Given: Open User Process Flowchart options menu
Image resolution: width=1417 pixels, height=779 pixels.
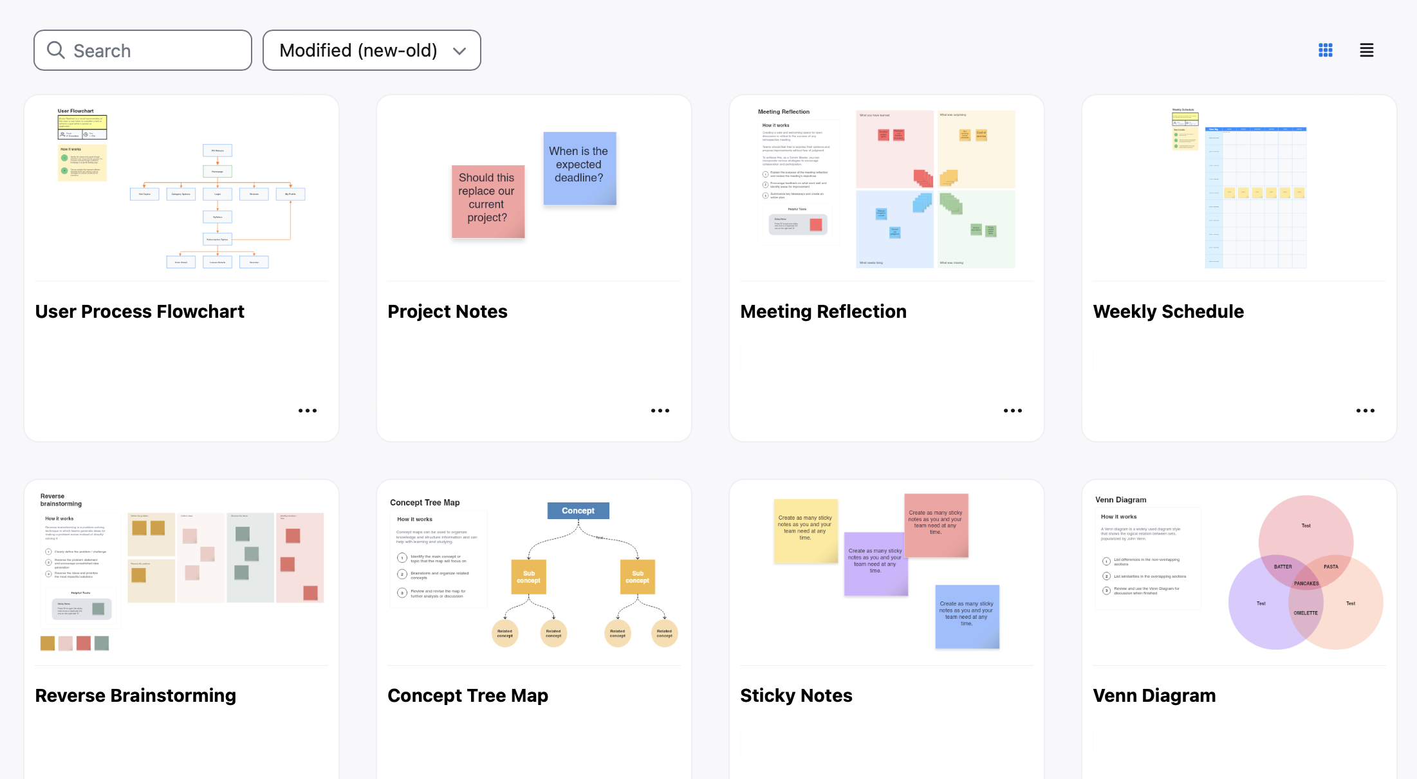Looking at the screenshot, I should pyautogui.click(x=307, y=410).
